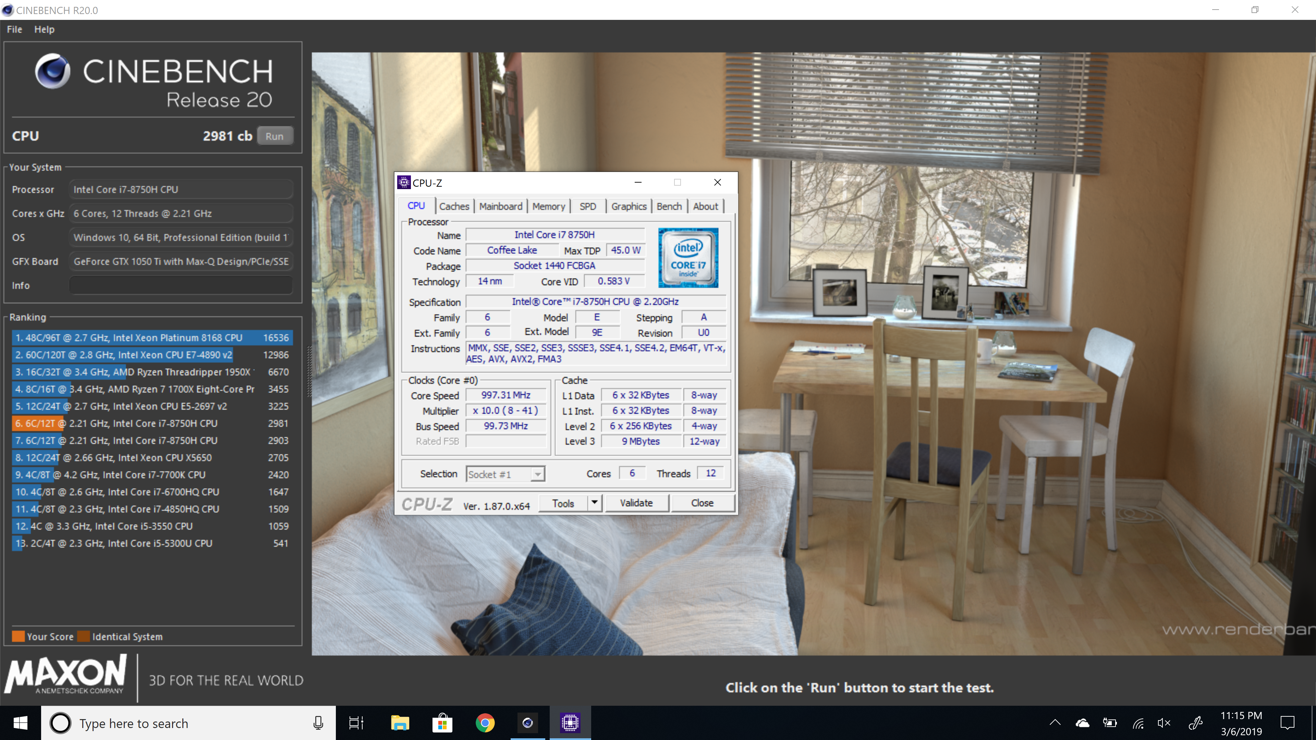
Task: Click the Your Score orange legend swatch
Action: pyautogui.click(x=19, y=637)
